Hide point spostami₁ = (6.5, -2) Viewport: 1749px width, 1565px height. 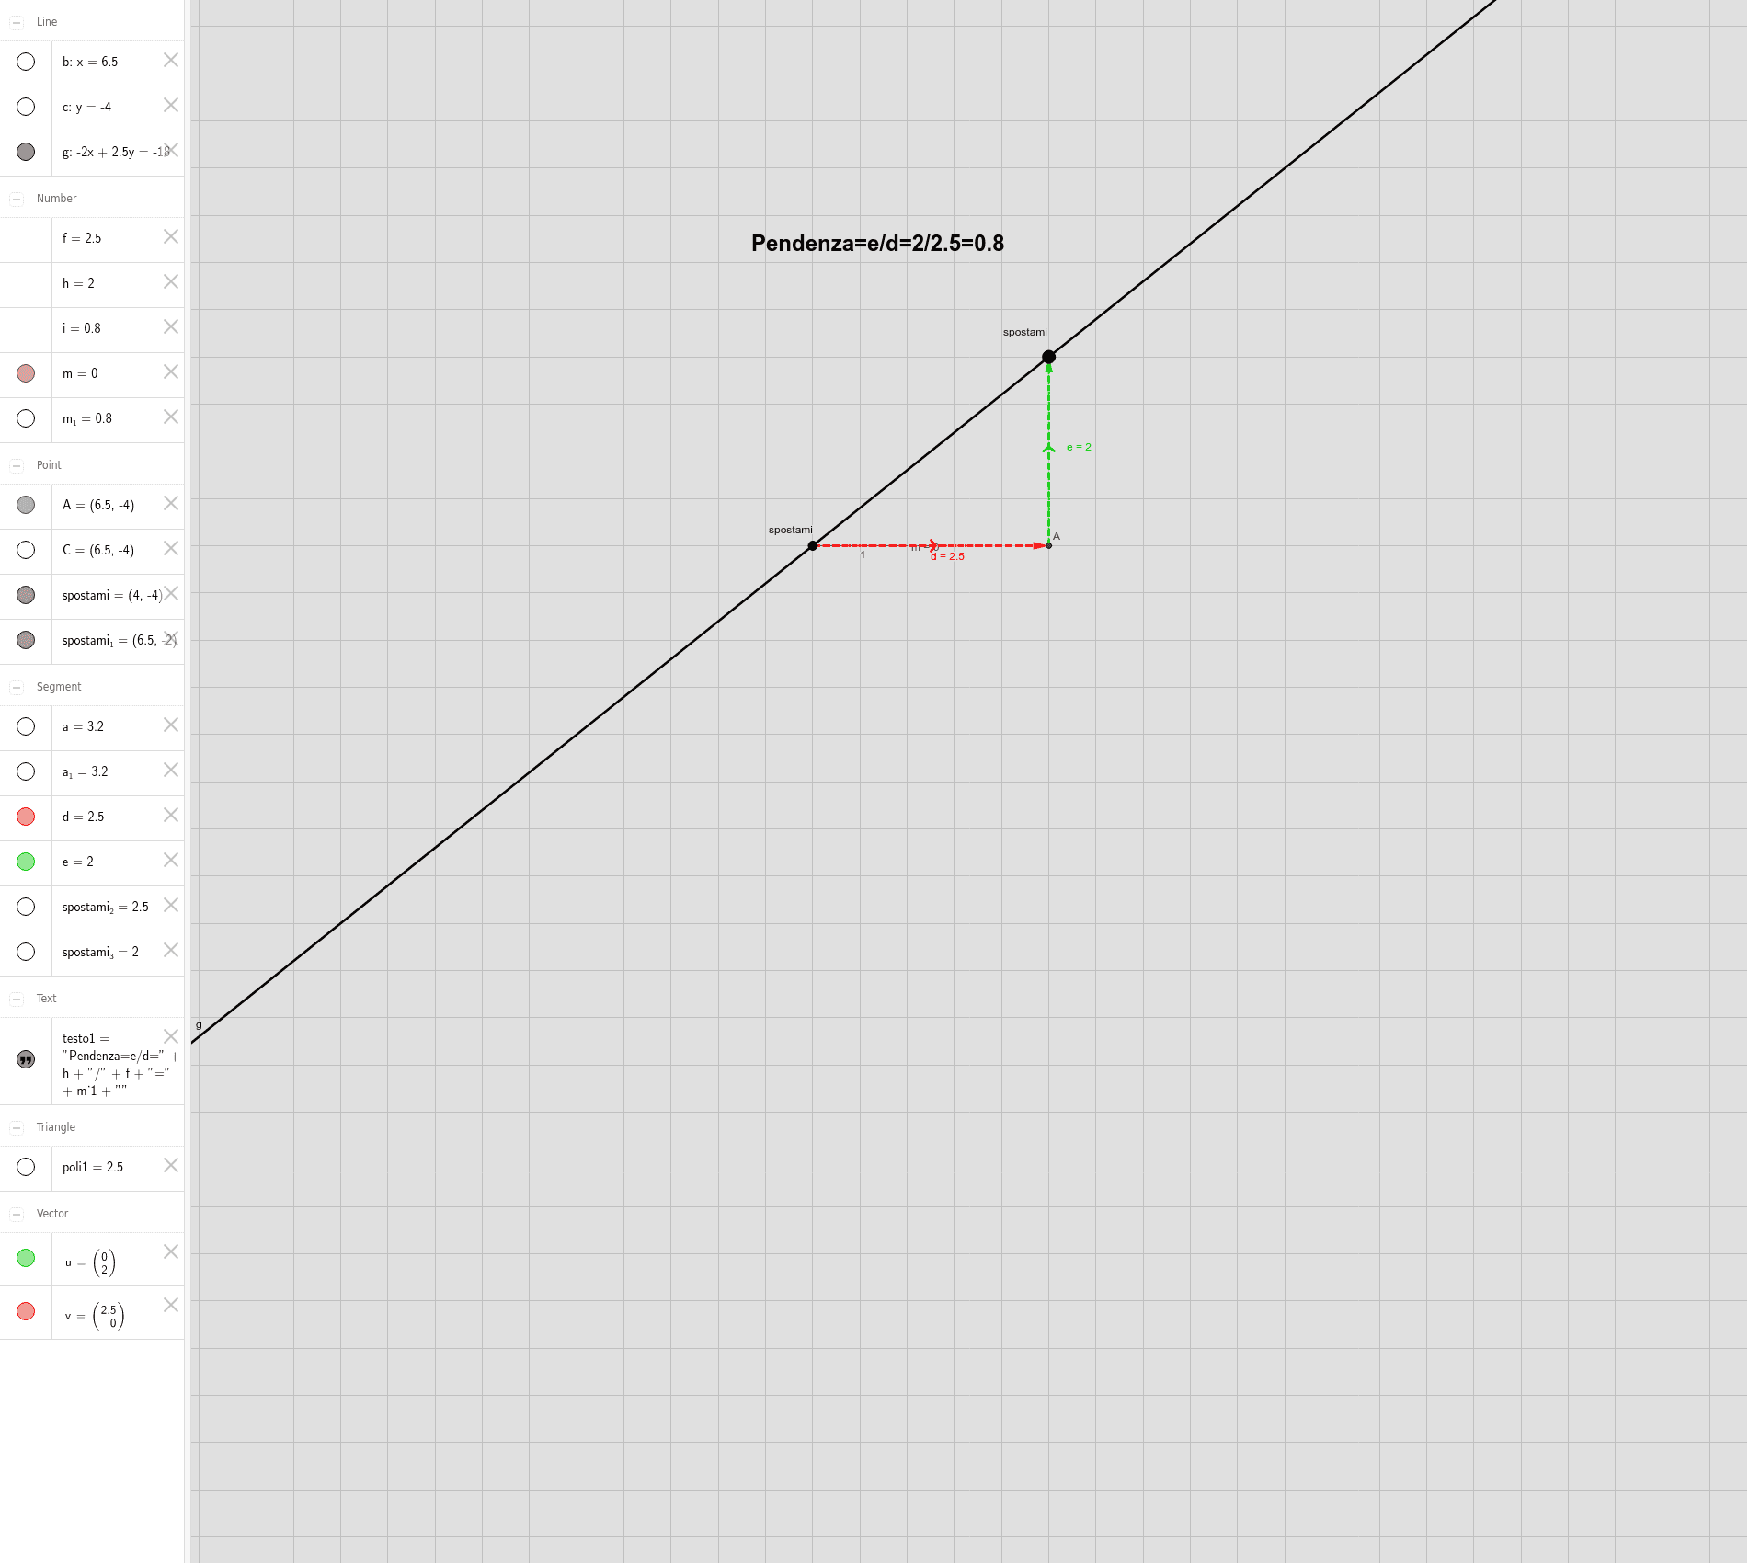[x=26, y=640]
